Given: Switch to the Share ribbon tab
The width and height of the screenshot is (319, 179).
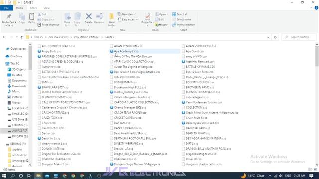Looking at the screenshot, I should 33,8.
